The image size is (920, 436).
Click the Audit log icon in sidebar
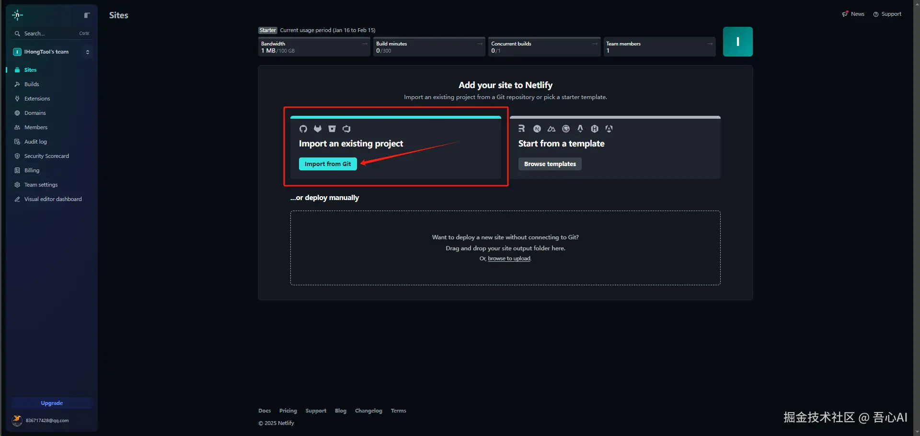pos(17,142)
